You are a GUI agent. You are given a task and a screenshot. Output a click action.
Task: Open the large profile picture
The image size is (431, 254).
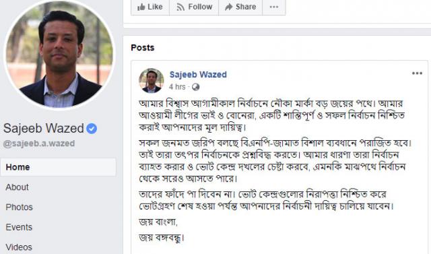pyautogui.click(x=59, y=54)
